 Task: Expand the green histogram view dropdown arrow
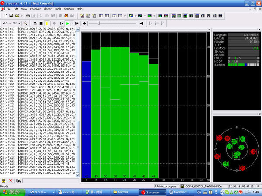click(x=154, y=16)
